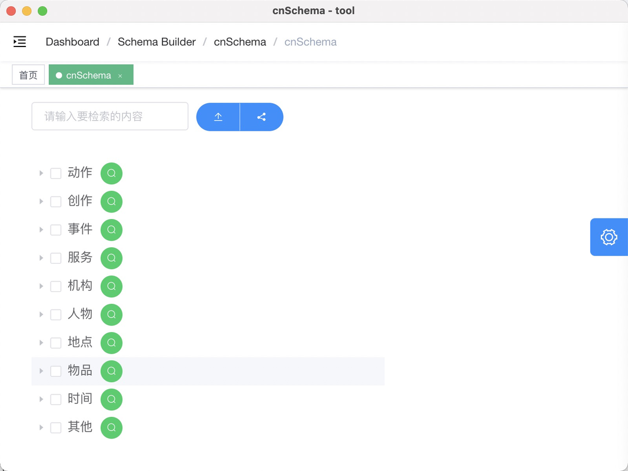The width and height of the screenshot is (628, 471).
Task: Click the green search icon beside 人物
Action: tap(111, 314)
